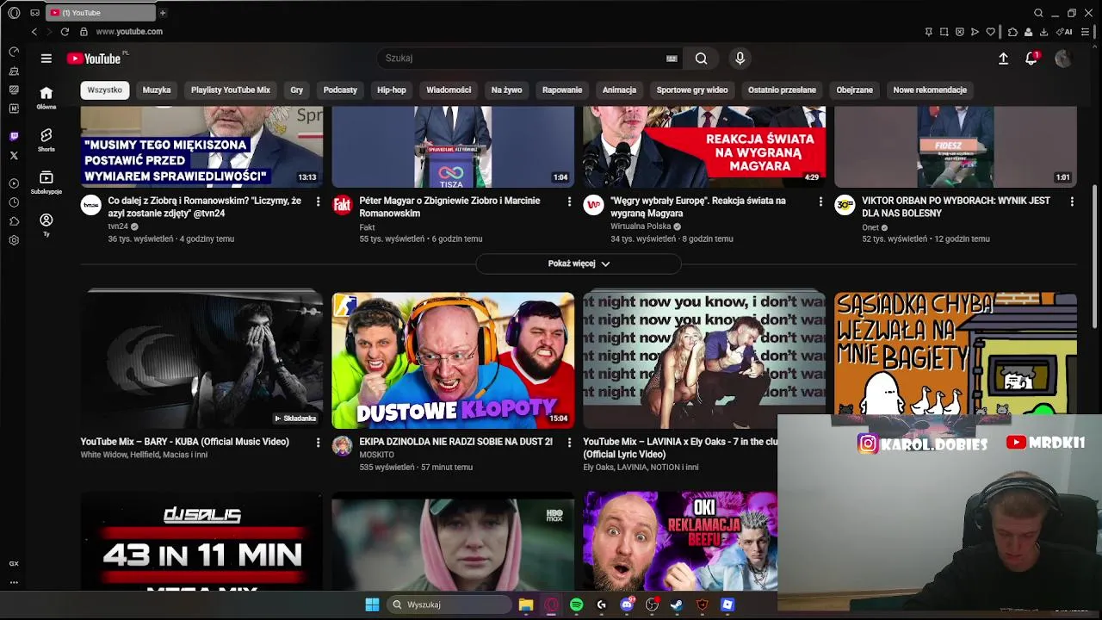
Task: Open GX Control speedometer in sidebar
Action: pos(14,52)
